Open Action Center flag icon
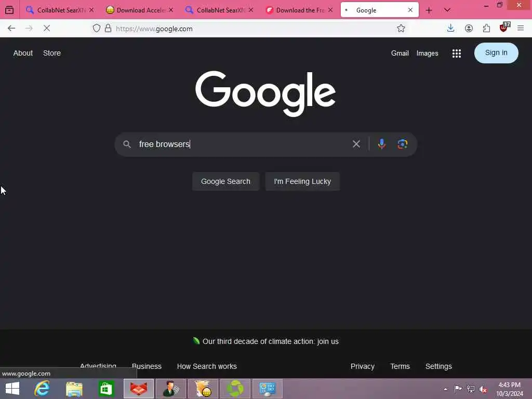 pos(458,389)
